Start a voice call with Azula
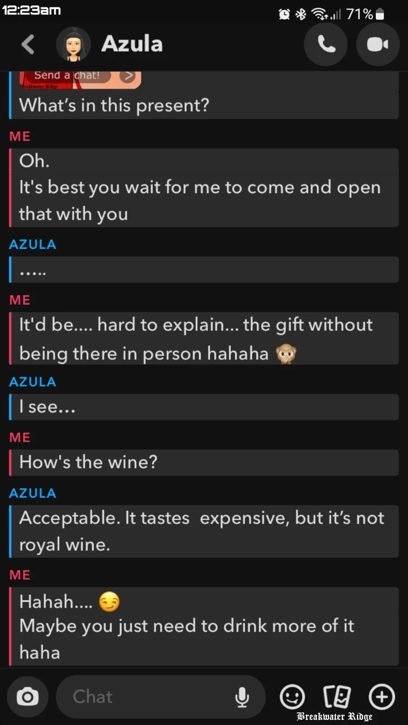Viewport: 408px width, 725px height. pos(325,44)
